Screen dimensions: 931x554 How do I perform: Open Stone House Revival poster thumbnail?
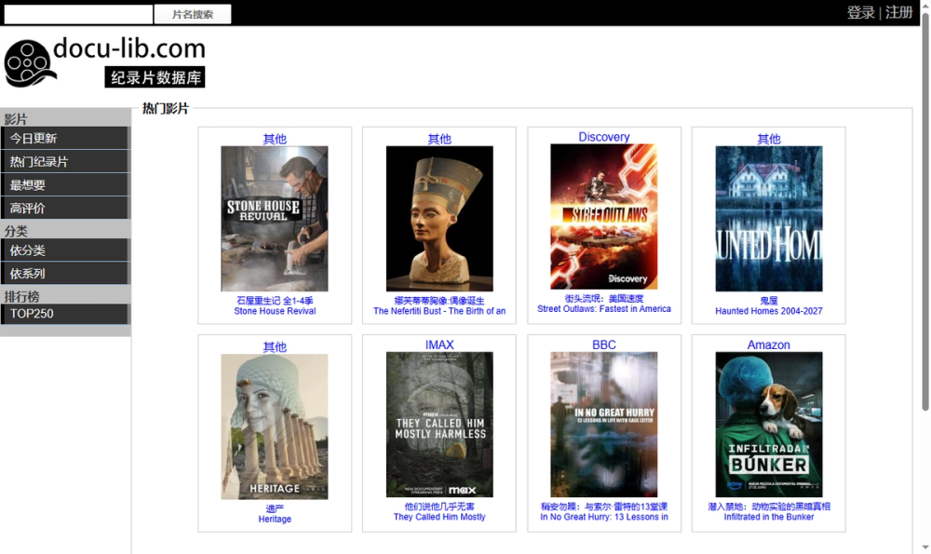click(275, 219)
